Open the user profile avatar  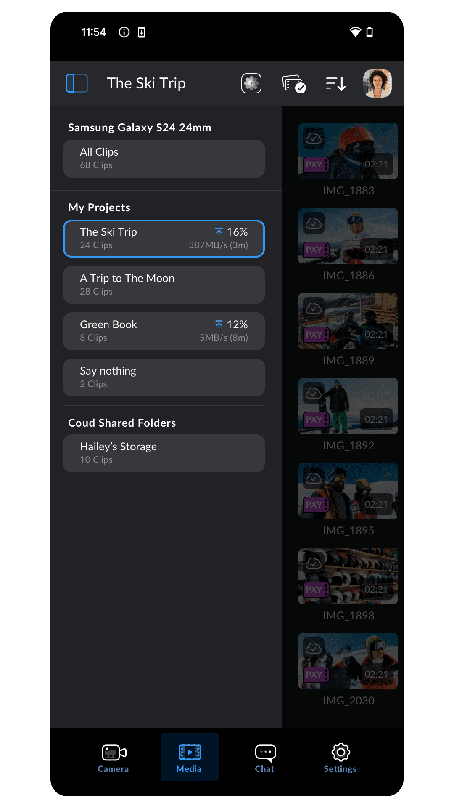click(377, 83)
